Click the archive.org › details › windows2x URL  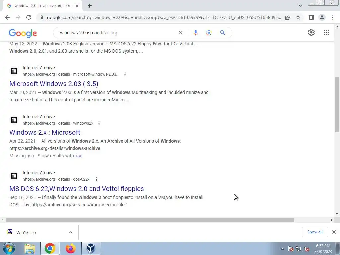coord(58,123)
